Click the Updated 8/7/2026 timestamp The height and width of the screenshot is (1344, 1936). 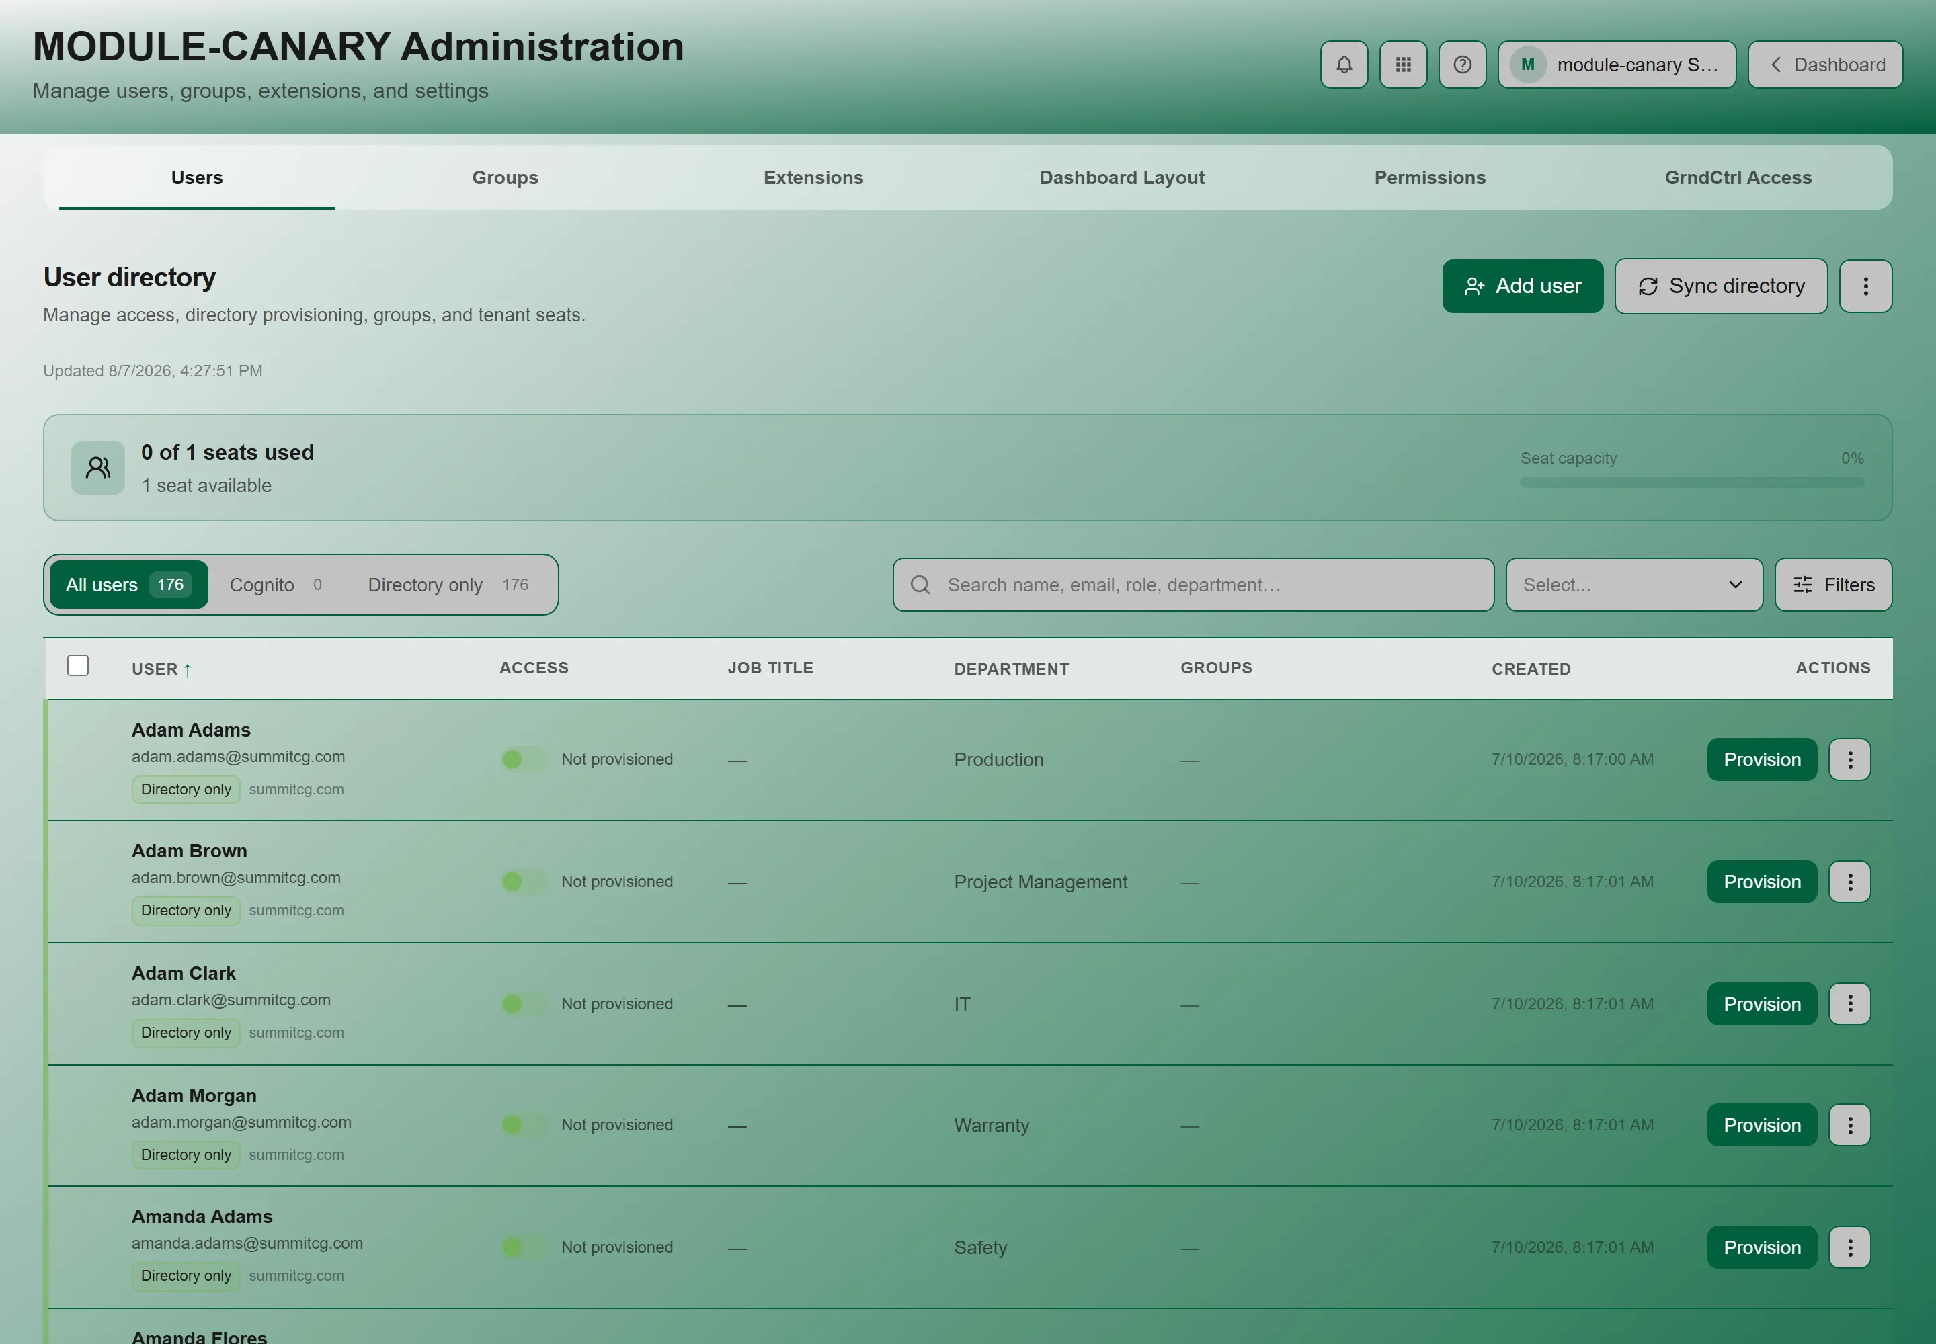coord(153,370)
